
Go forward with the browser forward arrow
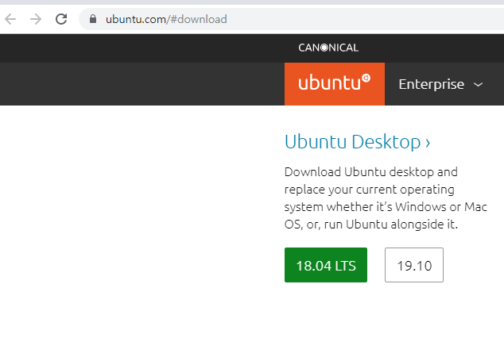pos(36,19)
